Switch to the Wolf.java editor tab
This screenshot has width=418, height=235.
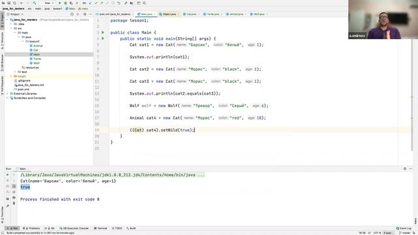pos(259,14)
